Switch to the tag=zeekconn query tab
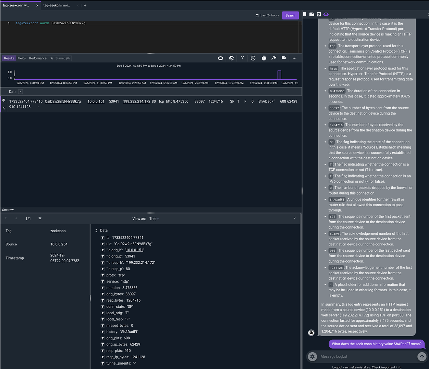 click(x=16, y=5)
